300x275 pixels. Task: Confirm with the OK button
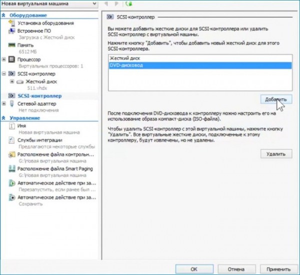pyautogui.click(x=194, y=269)
